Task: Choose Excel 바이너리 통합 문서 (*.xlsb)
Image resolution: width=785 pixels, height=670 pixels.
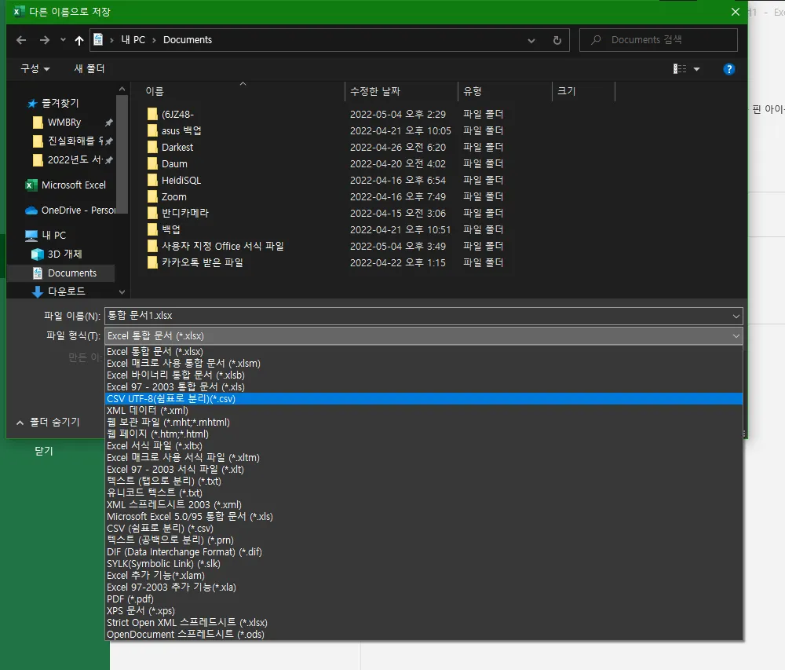Action: [424, 375]
